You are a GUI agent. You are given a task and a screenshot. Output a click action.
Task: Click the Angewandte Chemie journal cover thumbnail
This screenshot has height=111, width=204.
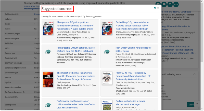tap(107, 78)
